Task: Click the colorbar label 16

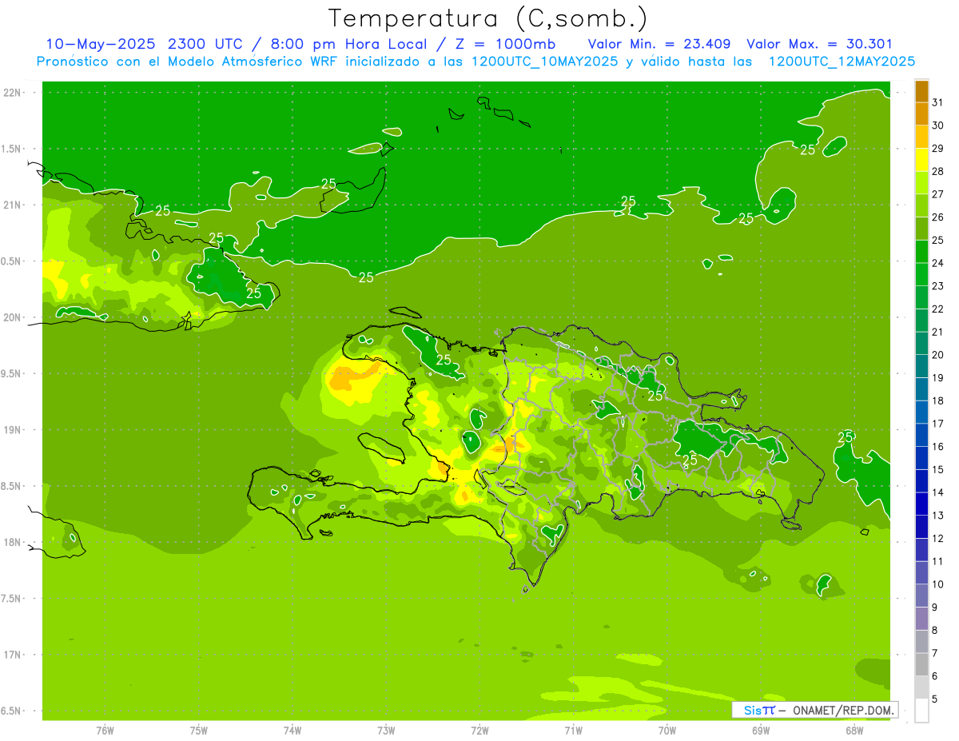Action: [937, 447]
